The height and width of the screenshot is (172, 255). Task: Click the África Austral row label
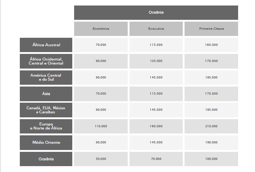pos(46,45)
